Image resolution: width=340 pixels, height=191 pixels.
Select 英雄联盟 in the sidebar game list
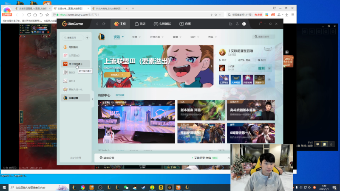coord(75,98)
